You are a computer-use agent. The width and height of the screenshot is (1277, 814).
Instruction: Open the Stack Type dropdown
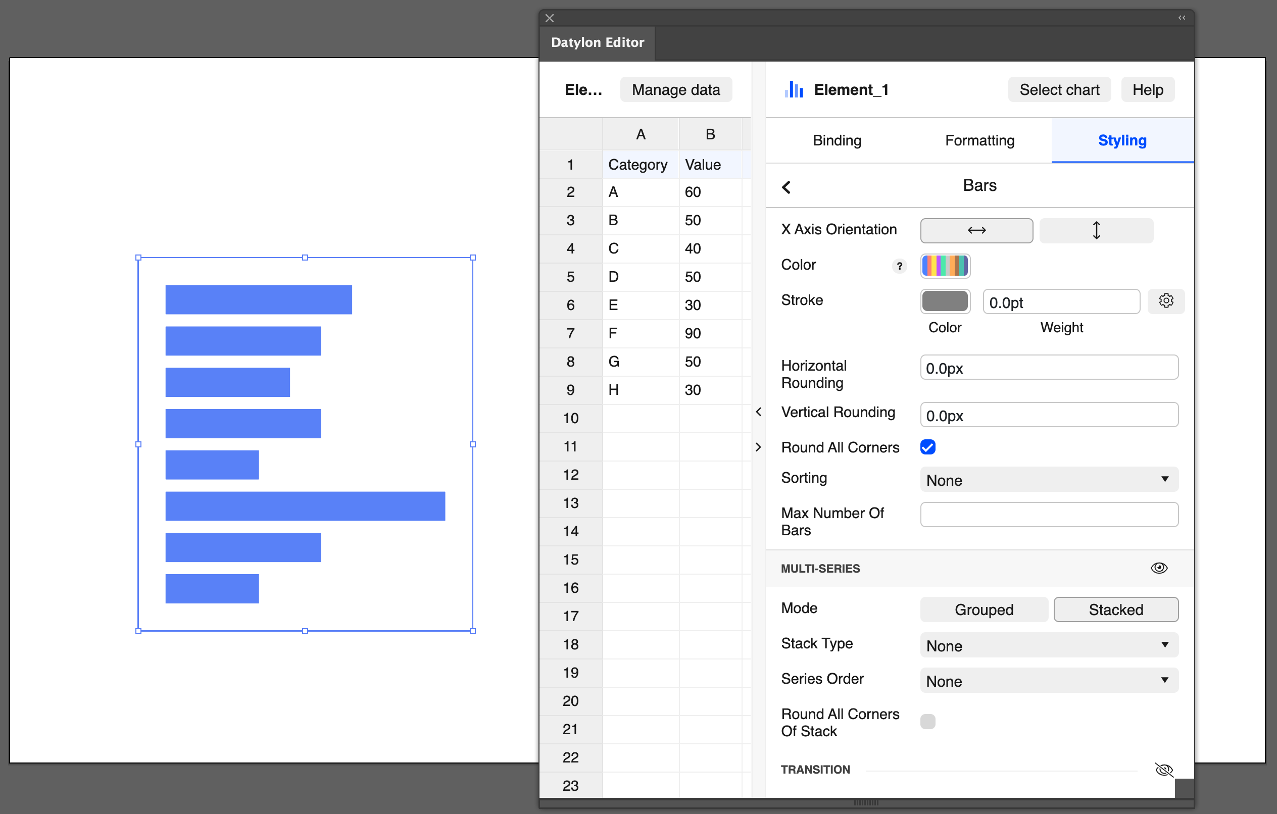tap(1049, 645)
